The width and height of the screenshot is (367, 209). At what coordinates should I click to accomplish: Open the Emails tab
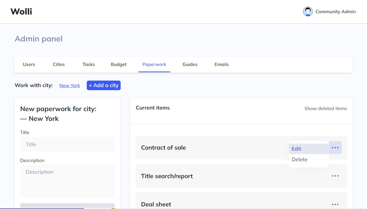click(222, 64)
